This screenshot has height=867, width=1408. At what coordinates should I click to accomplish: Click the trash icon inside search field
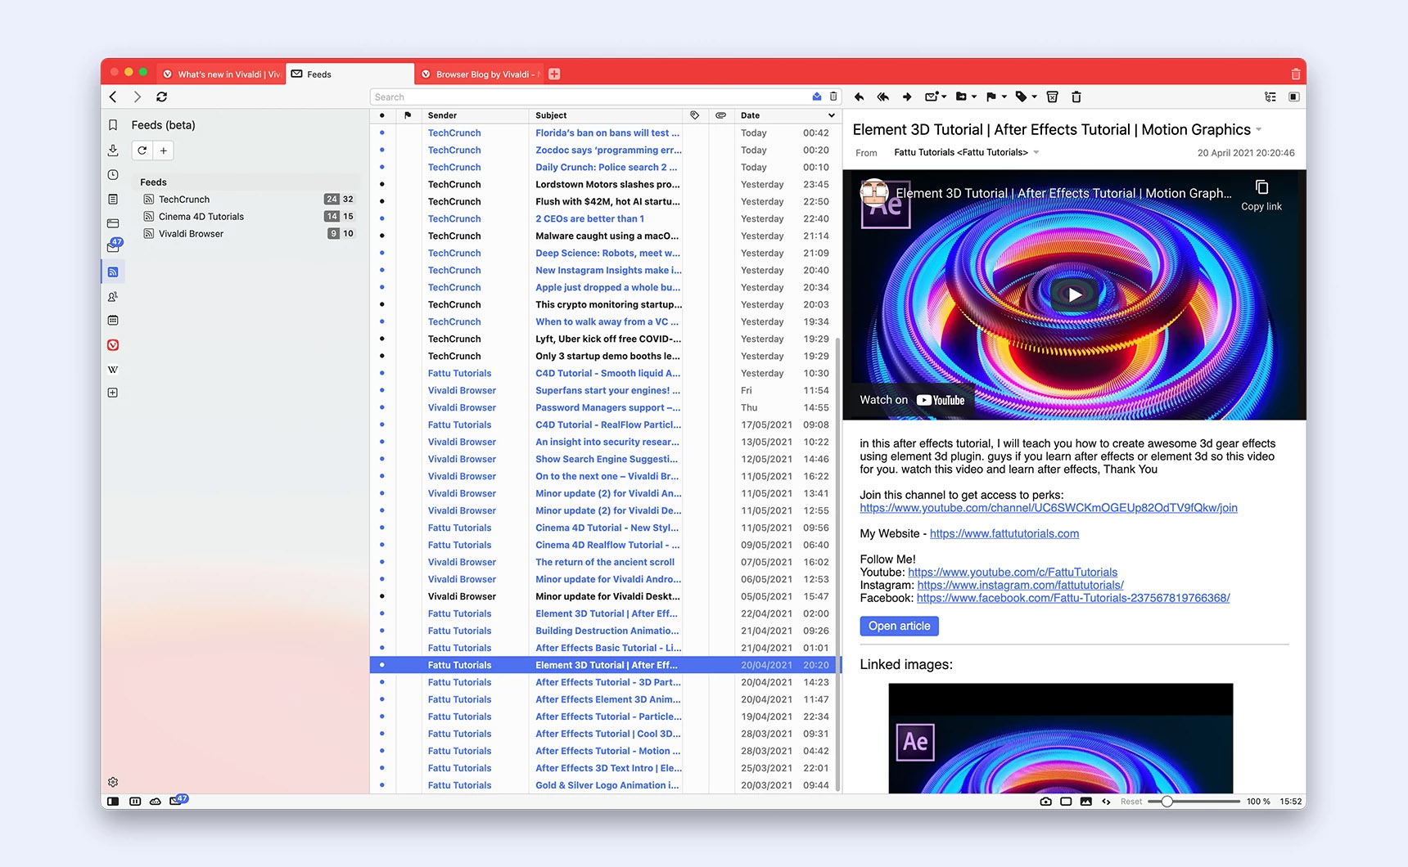tap(833, 97)
